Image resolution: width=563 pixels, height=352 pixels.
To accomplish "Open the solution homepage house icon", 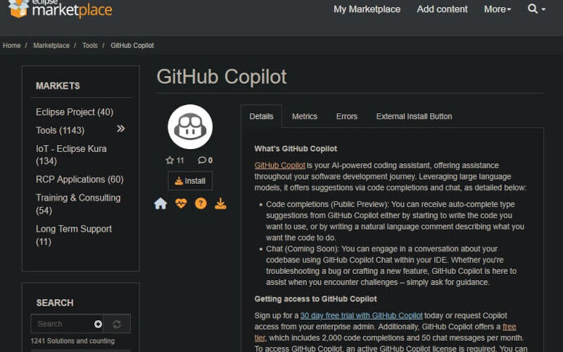I will coord(160,203).
